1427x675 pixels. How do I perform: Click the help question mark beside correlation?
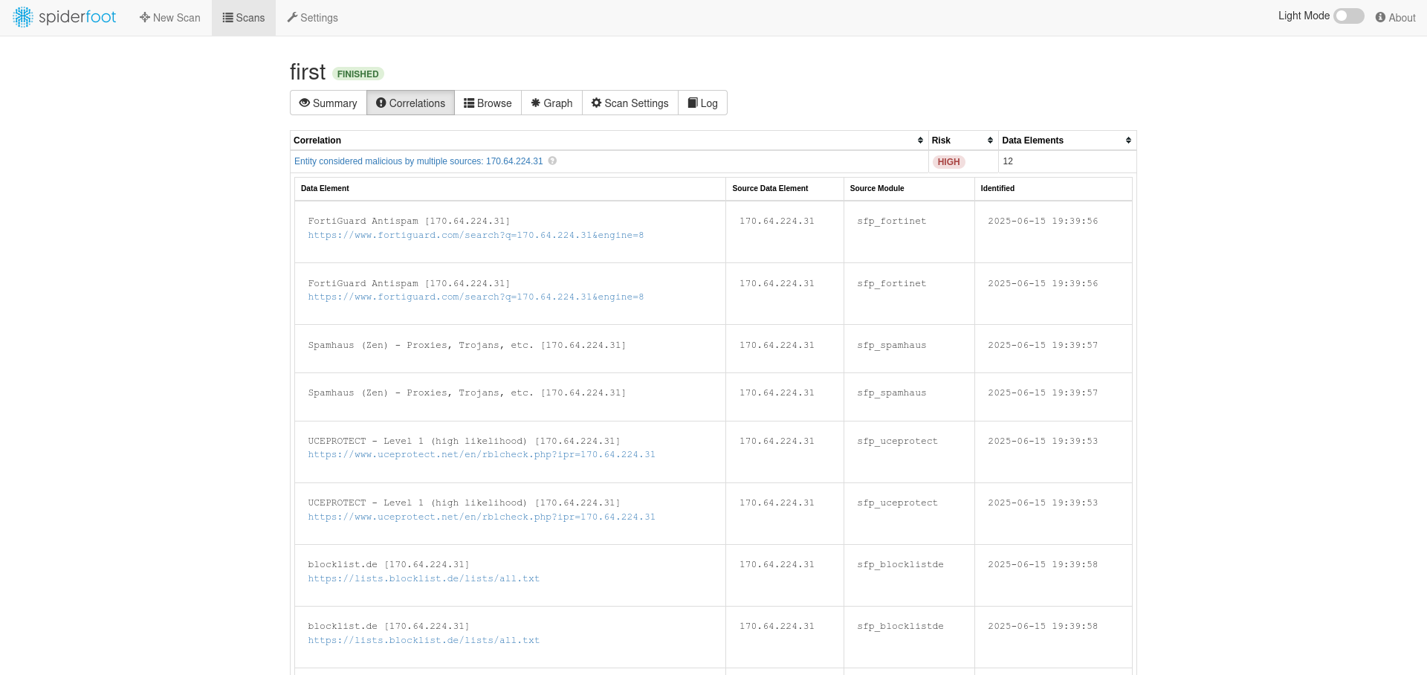coord(552,161)
